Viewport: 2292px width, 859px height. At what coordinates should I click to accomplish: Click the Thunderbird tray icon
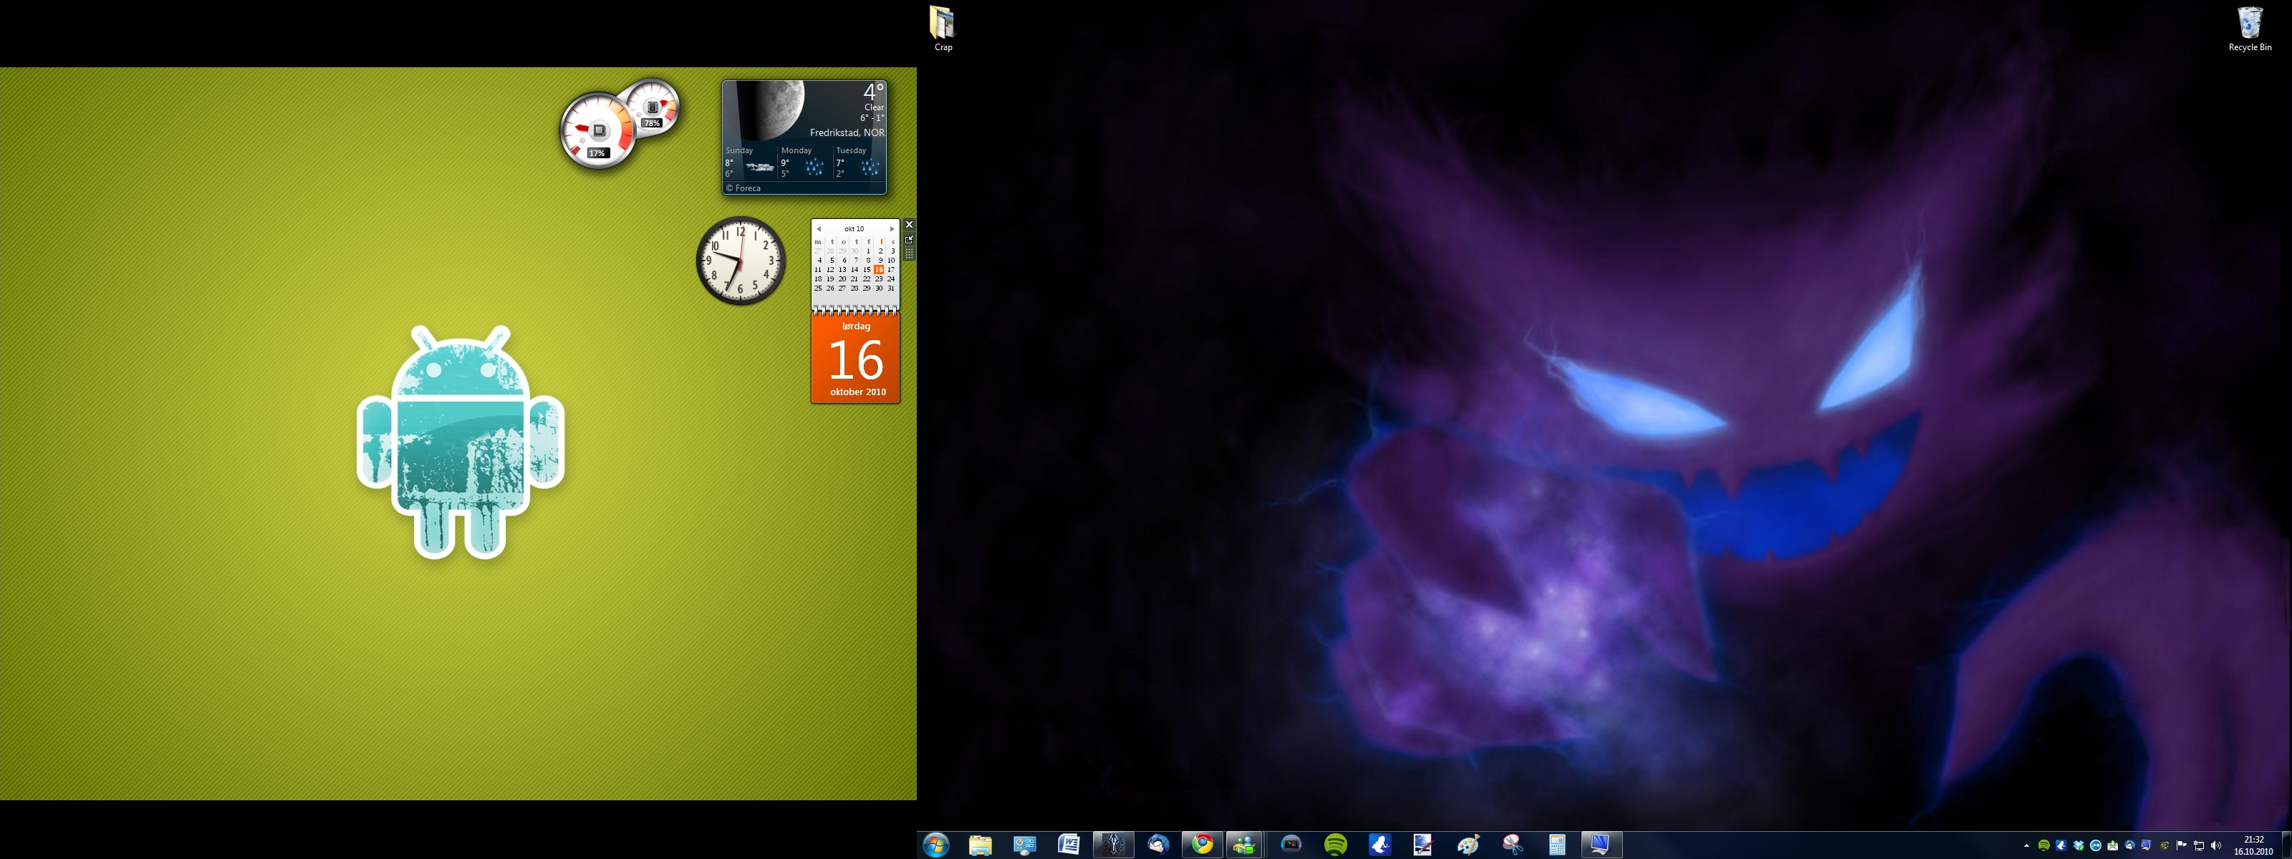[2130, 845]
